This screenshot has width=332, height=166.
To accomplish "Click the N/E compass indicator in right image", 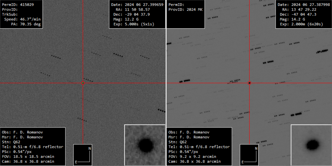I will (x=249, y=155).
